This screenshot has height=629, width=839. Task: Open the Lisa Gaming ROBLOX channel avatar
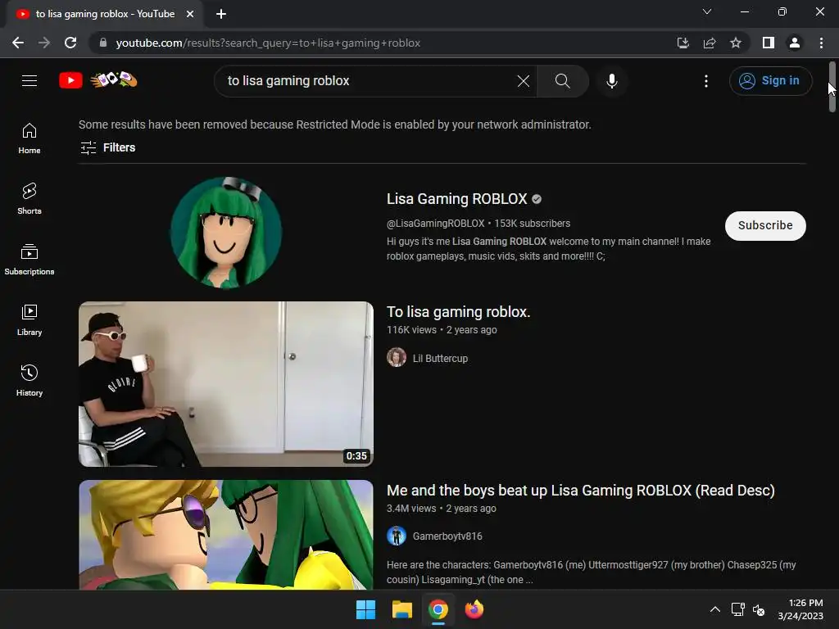[226, 233]
